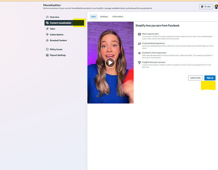Click the trophy icon beside Insights
The width and height of the screenshot is (218, 170).
coord(139,63)
